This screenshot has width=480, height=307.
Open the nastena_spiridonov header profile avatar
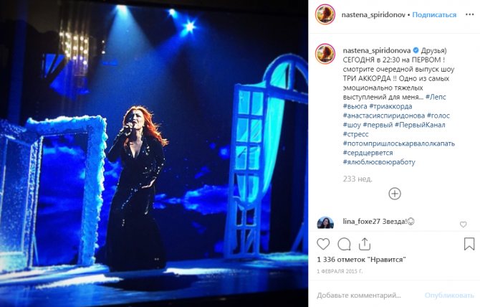(325, 14)
